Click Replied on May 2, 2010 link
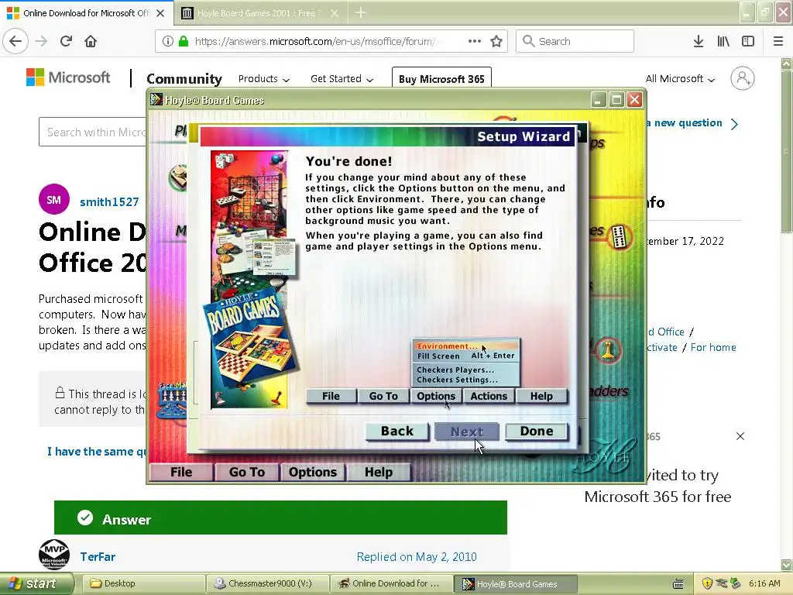Screen dimensions: 793x595 point(417,557)
